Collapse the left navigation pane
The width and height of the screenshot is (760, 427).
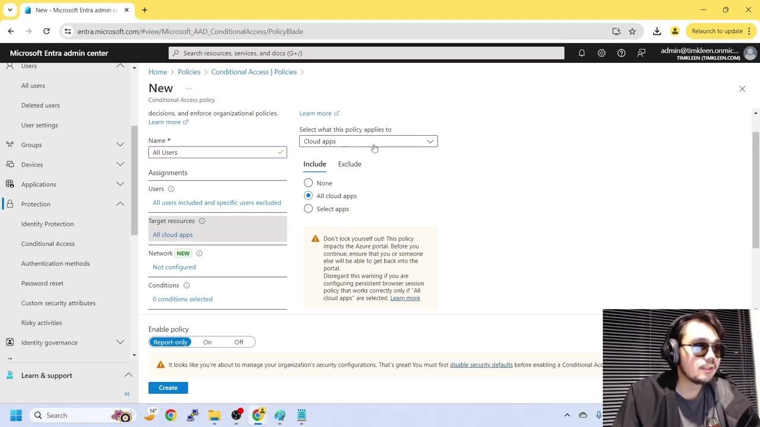point(126,394)
